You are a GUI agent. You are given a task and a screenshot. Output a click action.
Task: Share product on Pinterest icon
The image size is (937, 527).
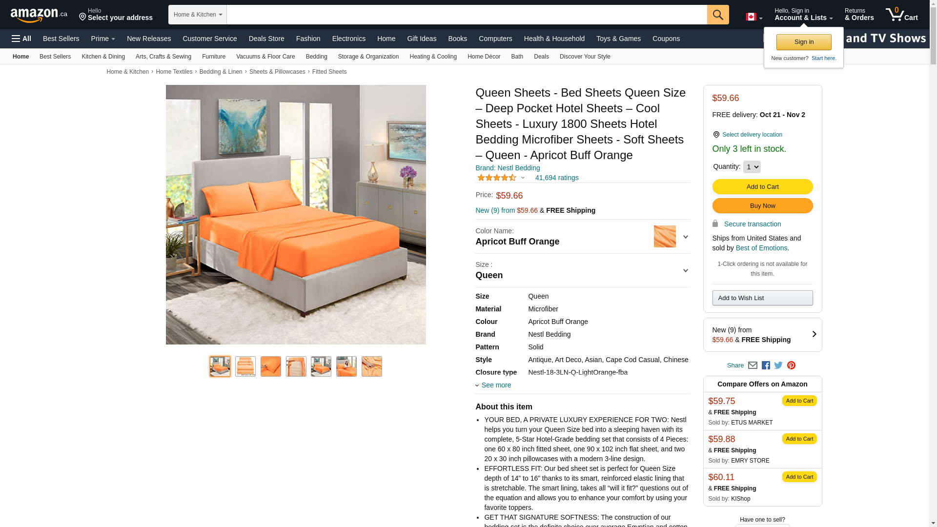click(x=791, y=365)
